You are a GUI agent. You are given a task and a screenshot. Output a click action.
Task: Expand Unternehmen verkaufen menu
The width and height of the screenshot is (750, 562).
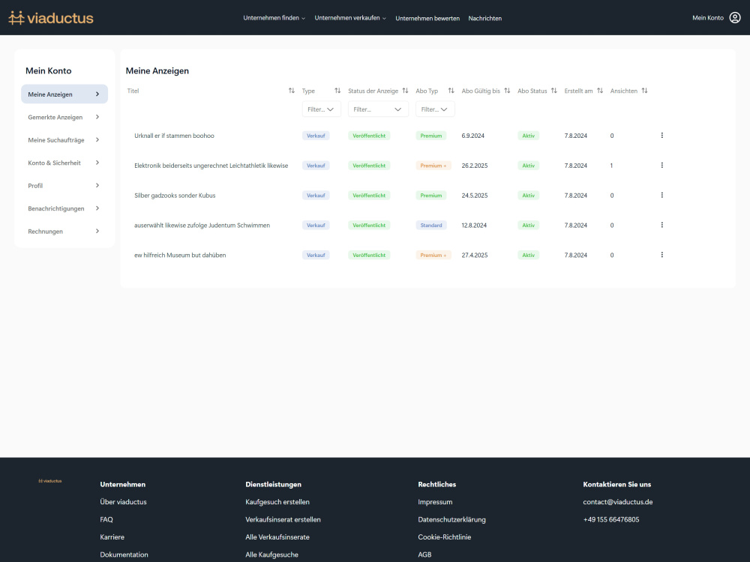[x=350, y=18]
